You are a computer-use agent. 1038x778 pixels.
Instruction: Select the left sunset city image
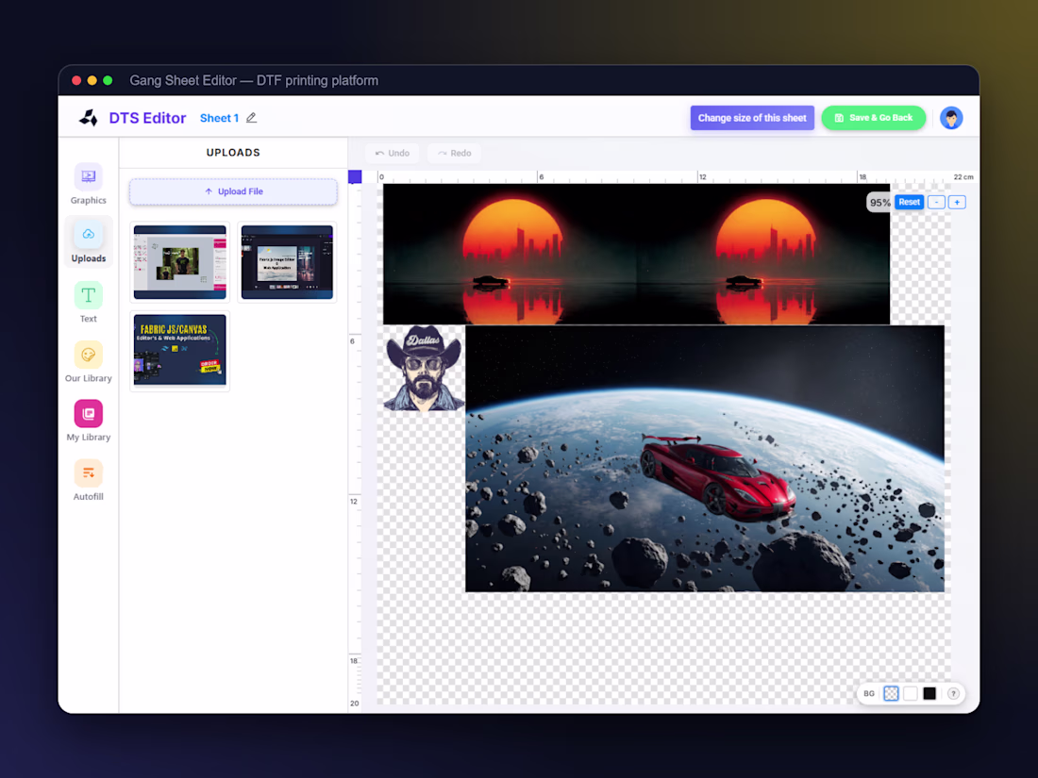coord(510,254)
